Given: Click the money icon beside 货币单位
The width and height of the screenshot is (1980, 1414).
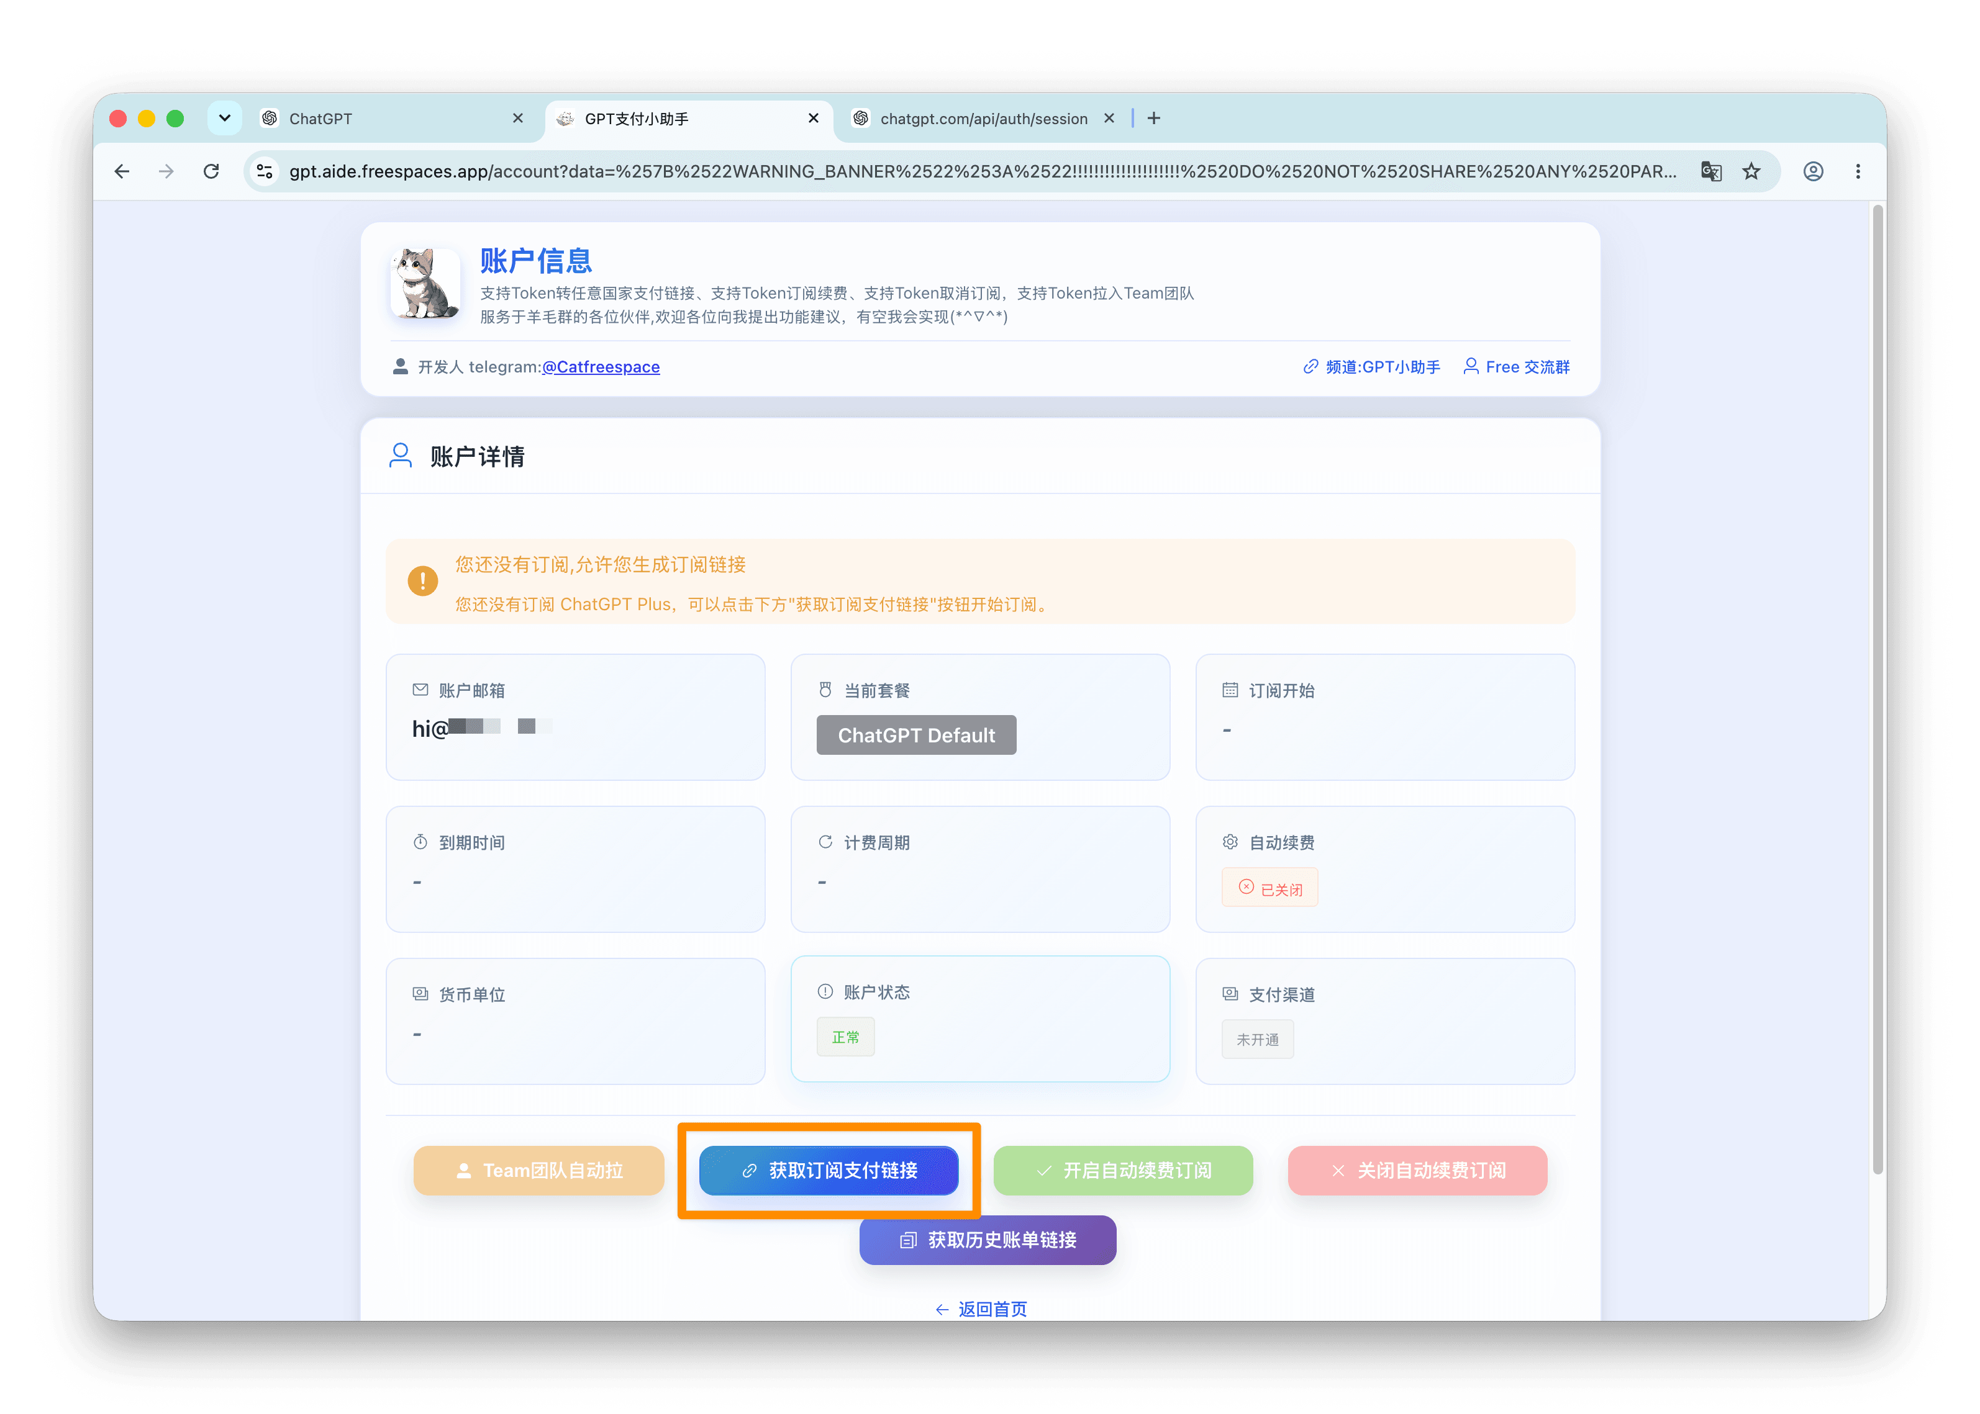Looking at the screenshot, I should (420, 993).
